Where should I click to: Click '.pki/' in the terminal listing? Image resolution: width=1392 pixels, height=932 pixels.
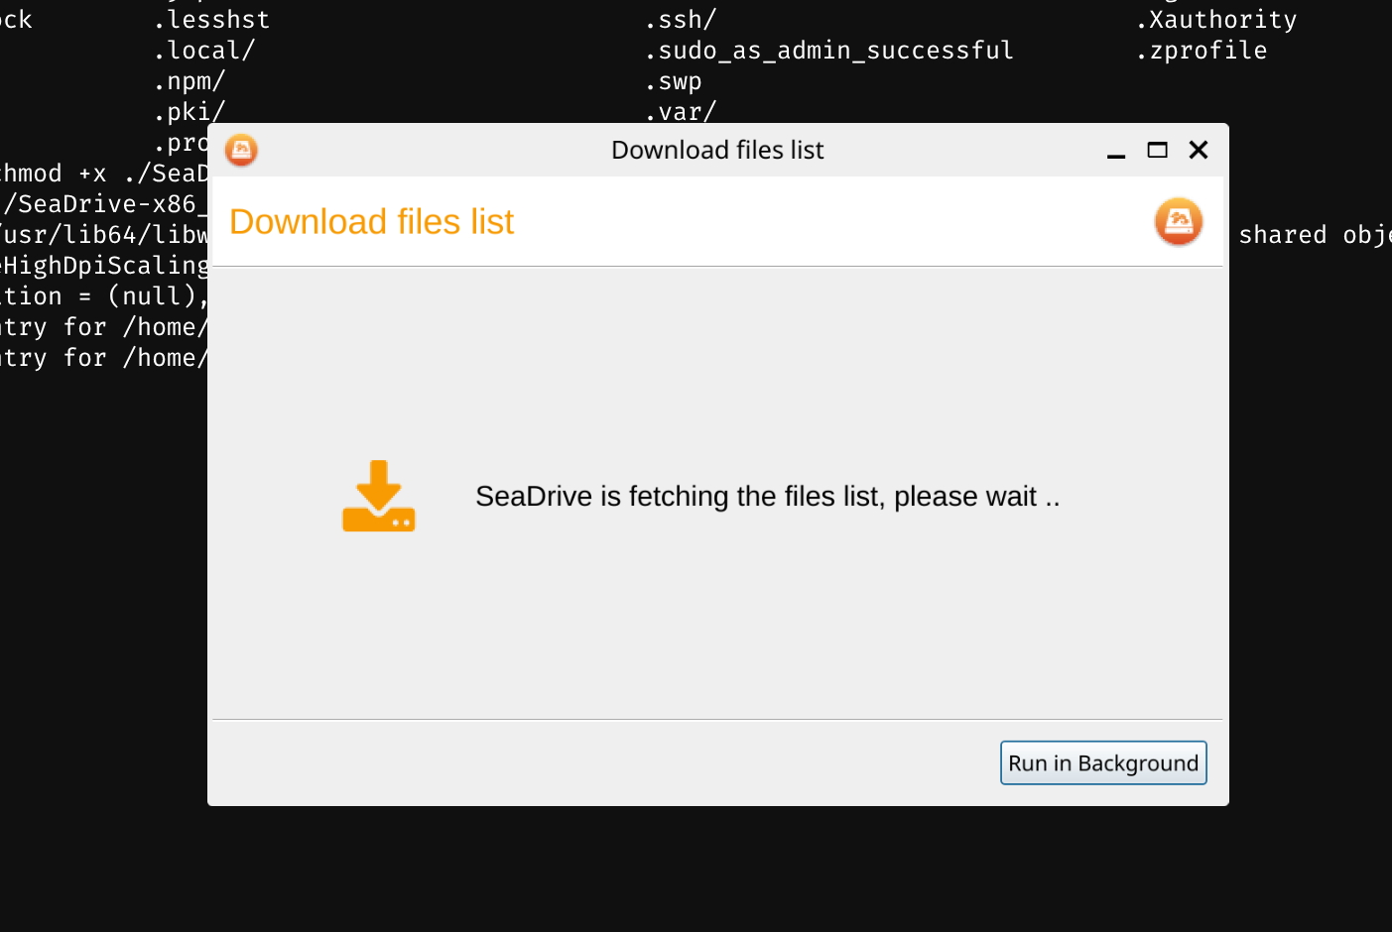coord(190,111)
